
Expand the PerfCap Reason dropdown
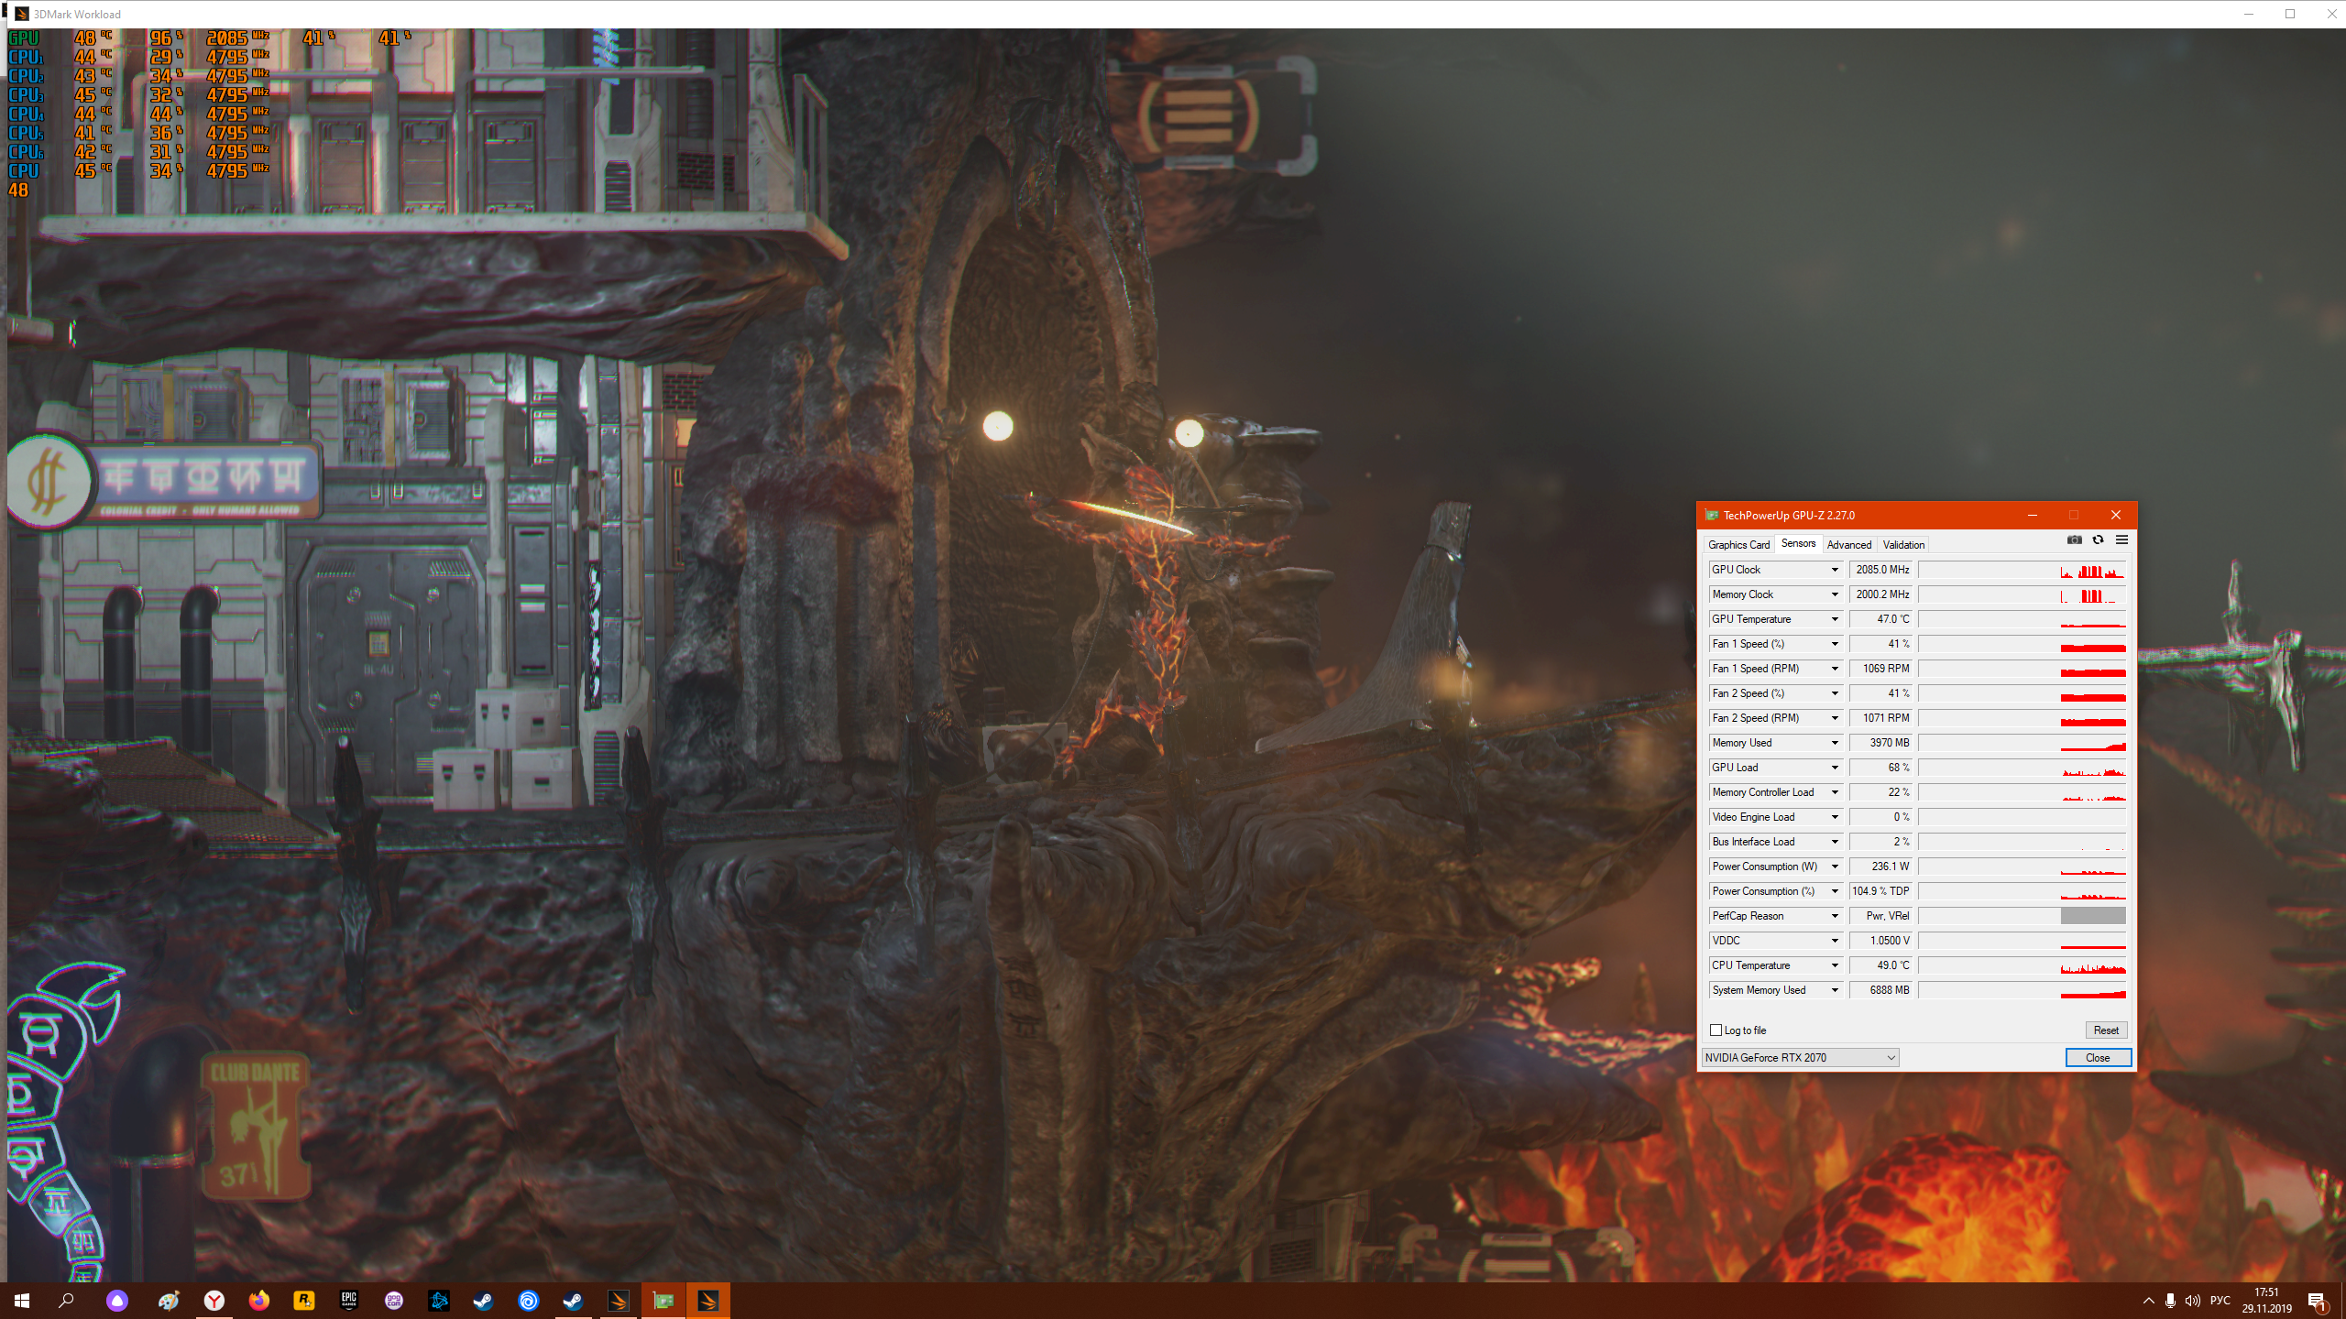tap(1835, 916)
